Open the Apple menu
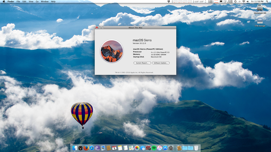 pyautogui.click(x=4, y=1)
